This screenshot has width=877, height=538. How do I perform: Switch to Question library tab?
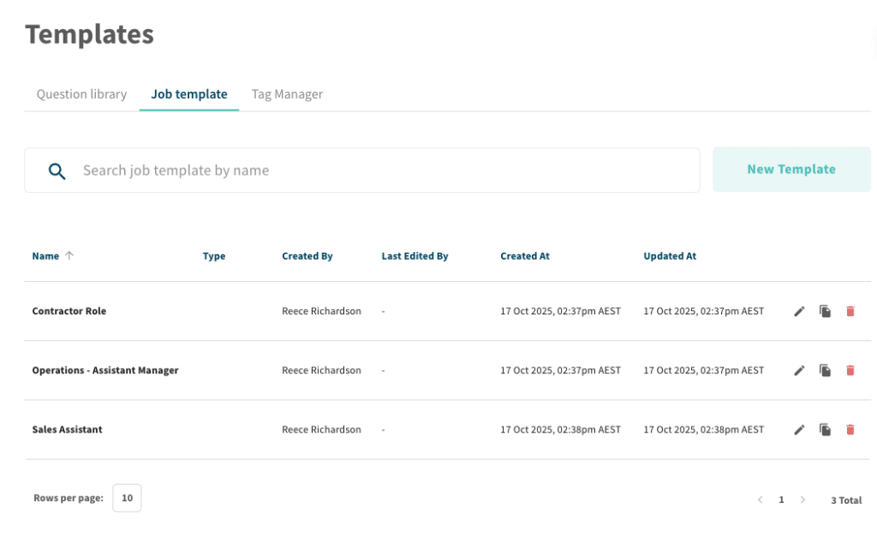[x=81, y=94]
